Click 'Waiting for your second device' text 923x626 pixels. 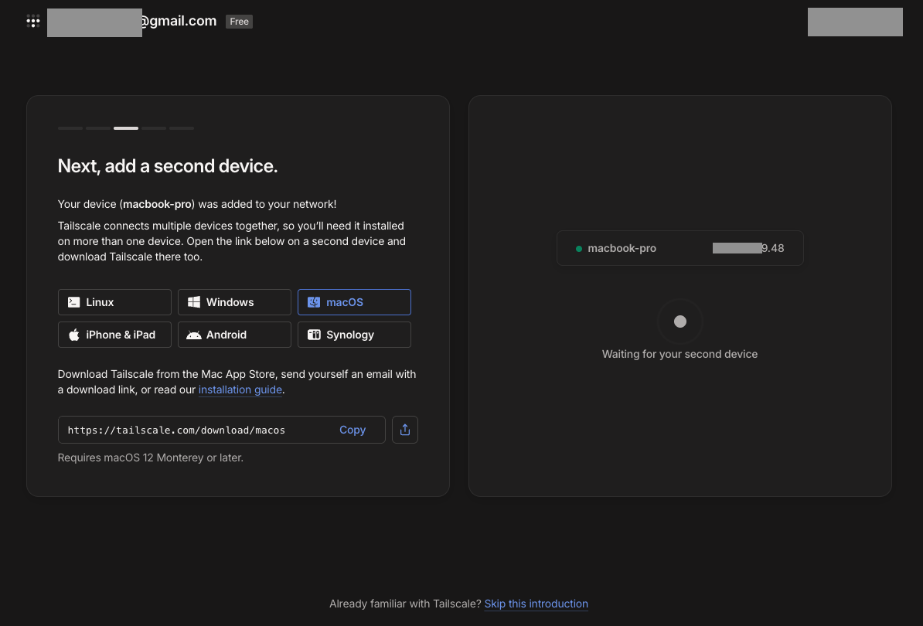[680, 354]
